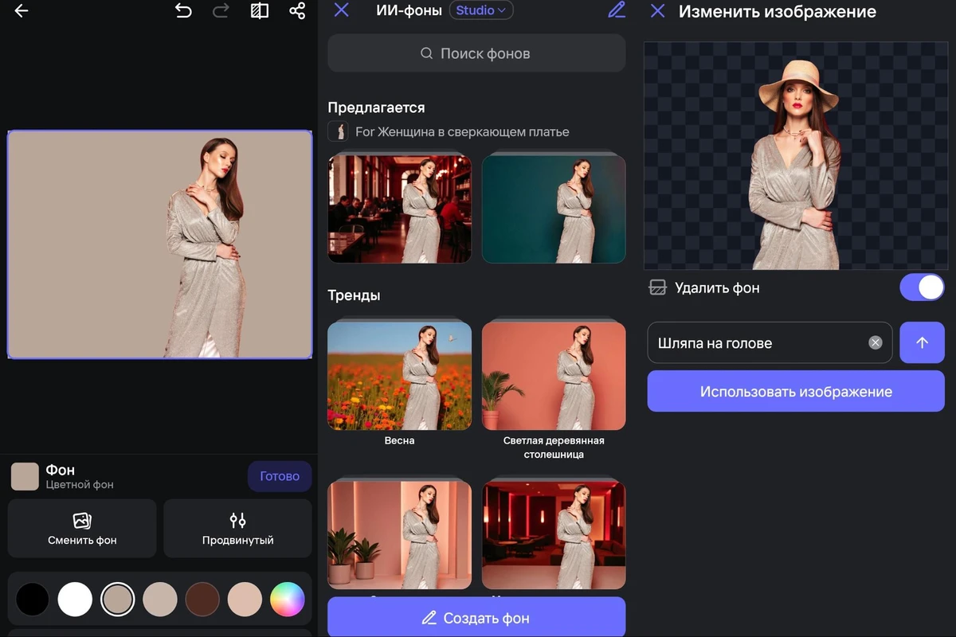Tap the Создать фон button
The width and height of the screenshot is (956, 637).
[476, 618]
